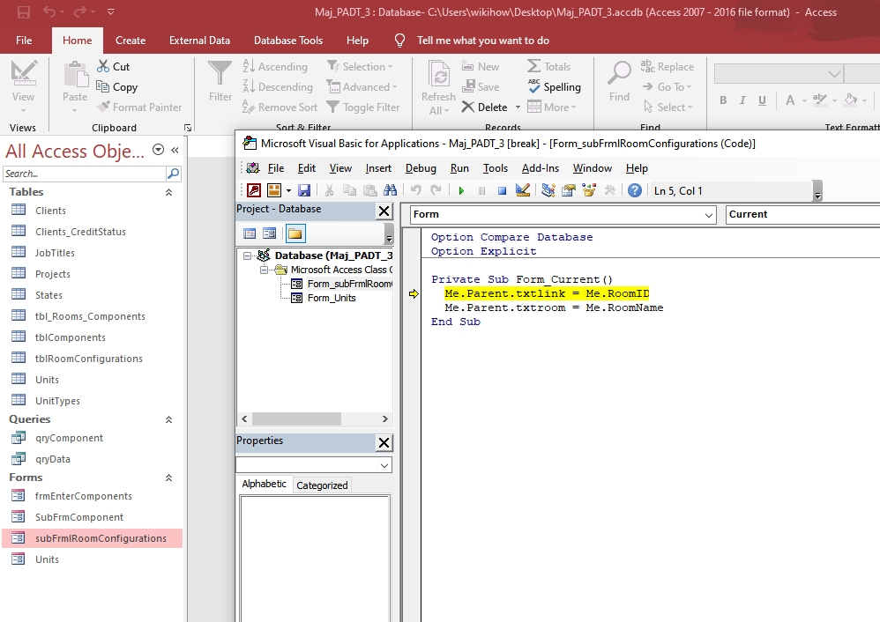Click the Undo icon in VBA toolbar
This screenshot has height=622, width=880.
click(416, 190)
